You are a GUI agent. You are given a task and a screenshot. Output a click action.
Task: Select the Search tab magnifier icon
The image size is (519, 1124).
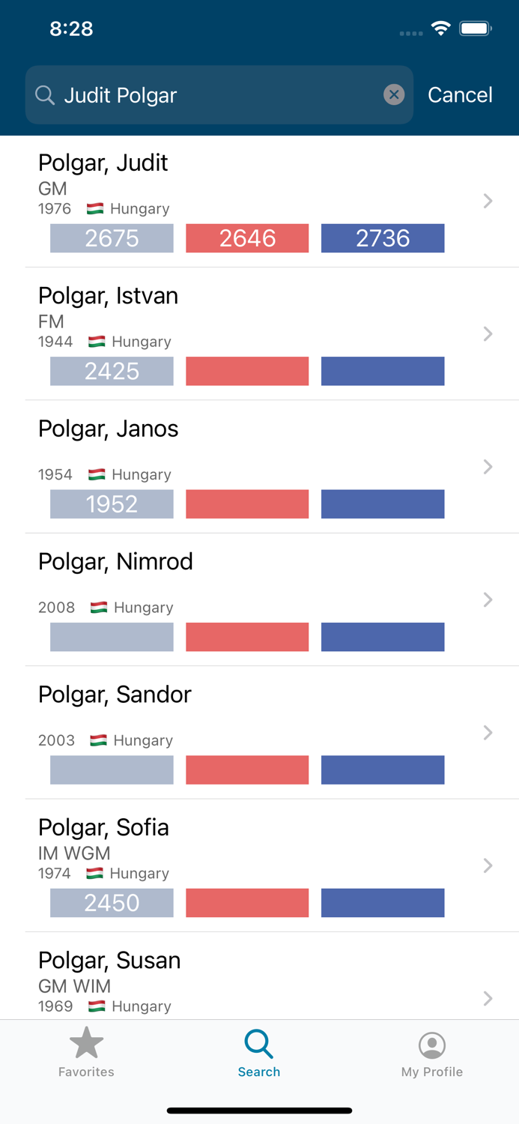tap(259, 1042)
